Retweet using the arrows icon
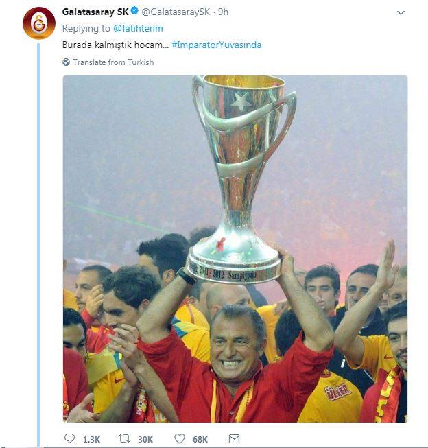Viewport: 428px width, 448px height. 124,438
